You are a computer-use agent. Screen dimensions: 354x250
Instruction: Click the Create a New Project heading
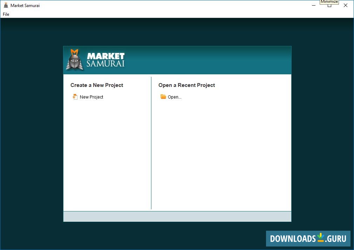97,85
